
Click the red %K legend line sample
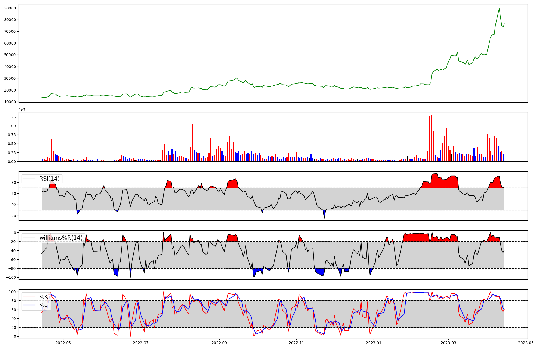pyautogui.click(x=29, y=297)
